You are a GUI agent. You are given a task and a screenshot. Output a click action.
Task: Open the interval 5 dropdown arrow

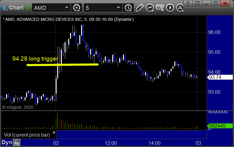[x=118, y=8]
